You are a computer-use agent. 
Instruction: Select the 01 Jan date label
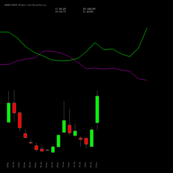point(24,165)
